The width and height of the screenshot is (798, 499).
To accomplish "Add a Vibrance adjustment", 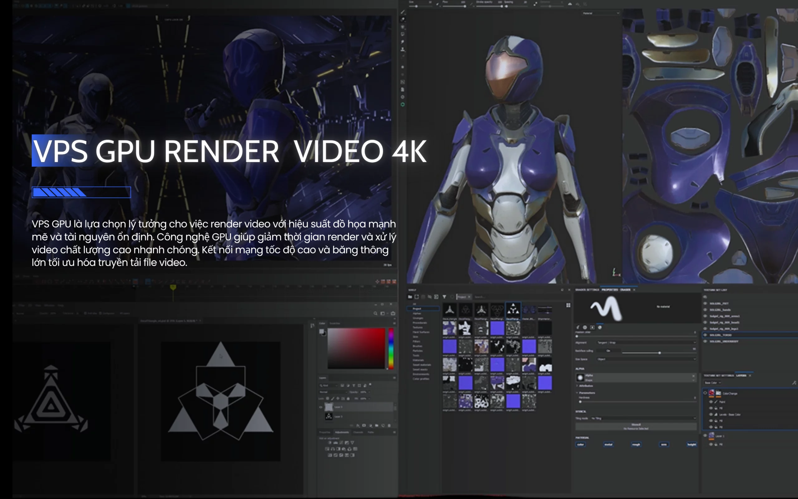I will pyautogui.click(x=353, y=443).
